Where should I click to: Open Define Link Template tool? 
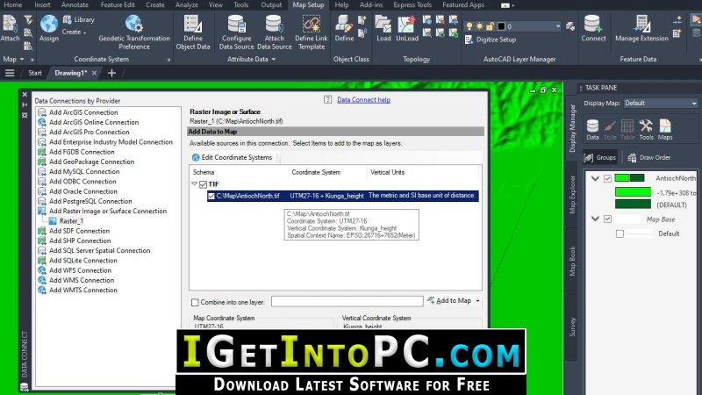click(312, 32)
